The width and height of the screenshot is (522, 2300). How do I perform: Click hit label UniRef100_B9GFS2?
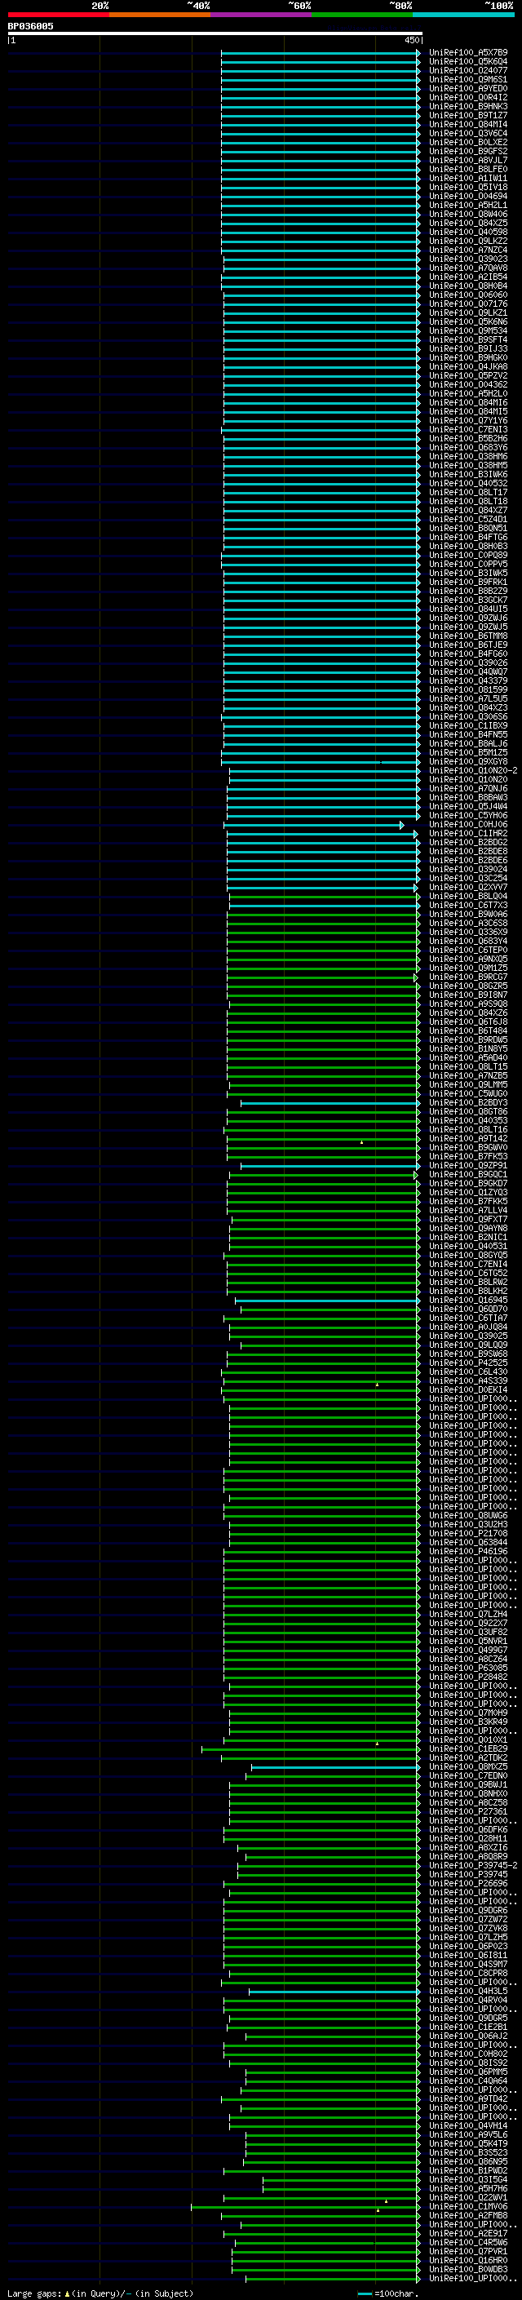pyautogui.click(x=468, y=151)
